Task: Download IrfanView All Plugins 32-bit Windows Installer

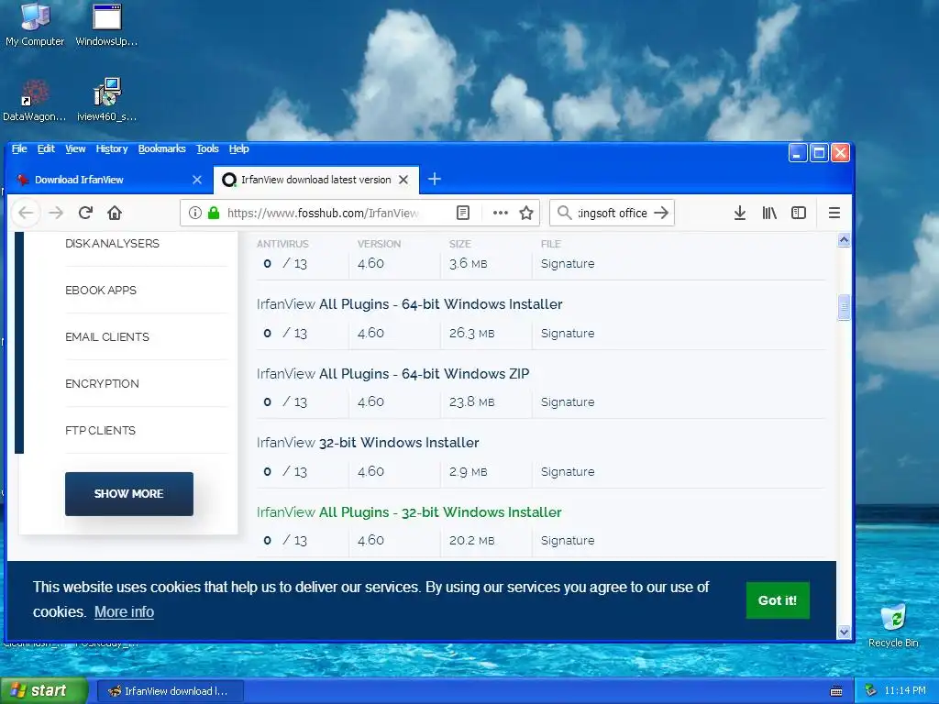Action: pyautogui.click(x=409, y=511)
